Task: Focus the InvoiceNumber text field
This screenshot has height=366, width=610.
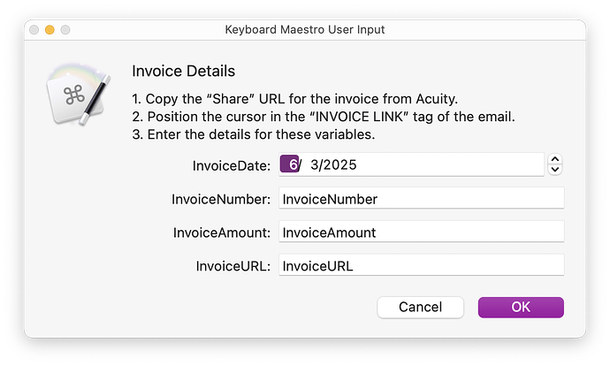Action: [x=421, y=199]
